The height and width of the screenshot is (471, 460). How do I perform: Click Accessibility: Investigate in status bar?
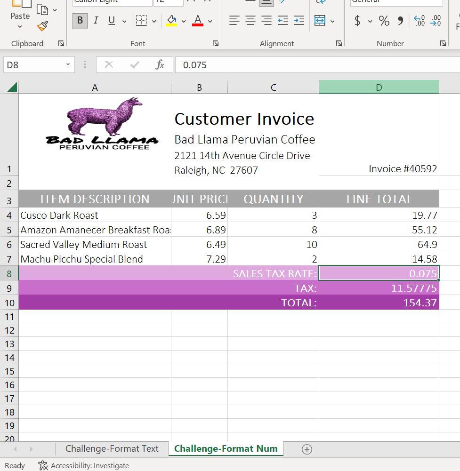(x=84, y=465)
